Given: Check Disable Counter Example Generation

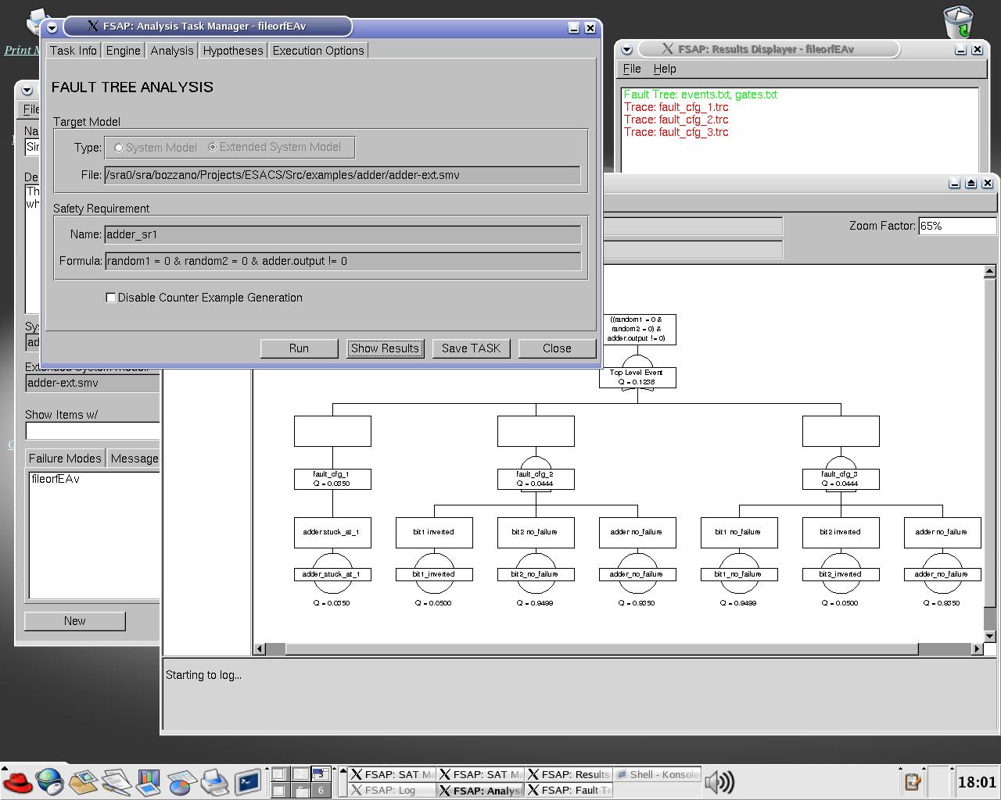Looking at the screenshot, I should coord(110,297).
